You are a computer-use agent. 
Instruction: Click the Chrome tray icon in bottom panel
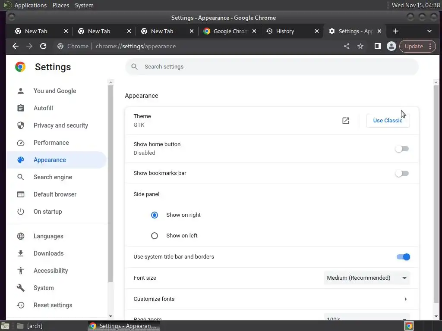pos(409,326)
